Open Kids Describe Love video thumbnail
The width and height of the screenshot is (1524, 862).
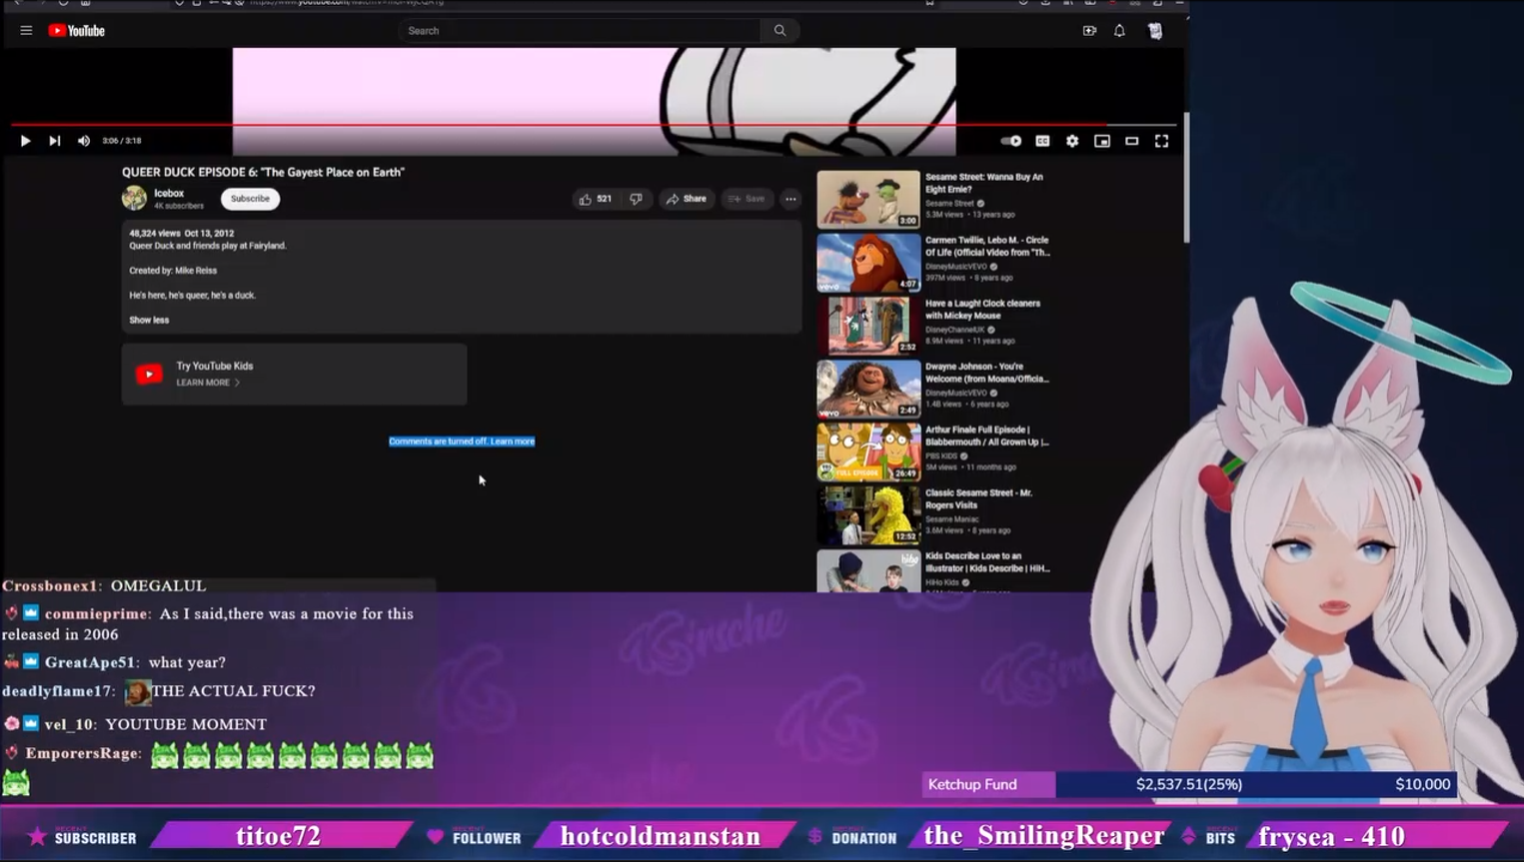[x=867, y=571]
